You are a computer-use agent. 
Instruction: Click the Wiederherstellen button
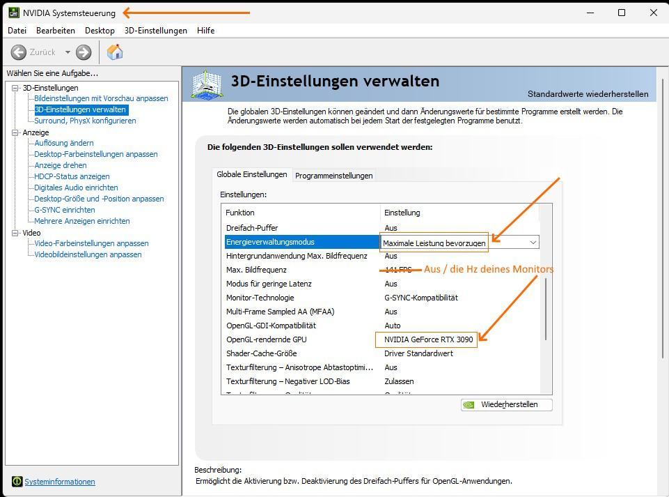pos(506,404)
